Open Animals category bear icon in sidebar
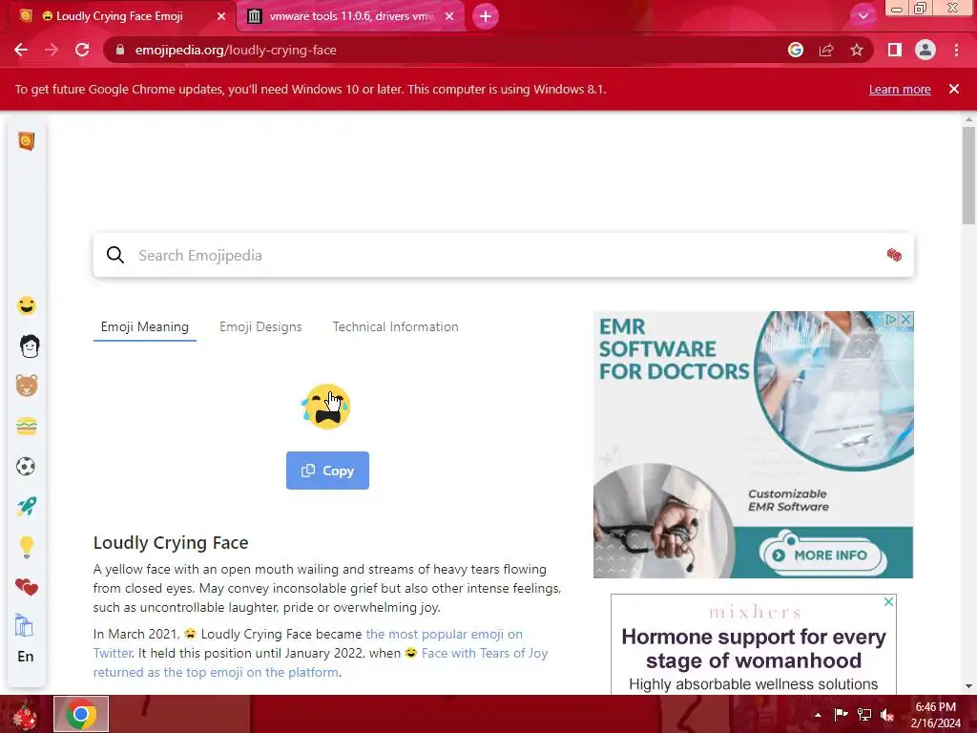 (26, 386)
